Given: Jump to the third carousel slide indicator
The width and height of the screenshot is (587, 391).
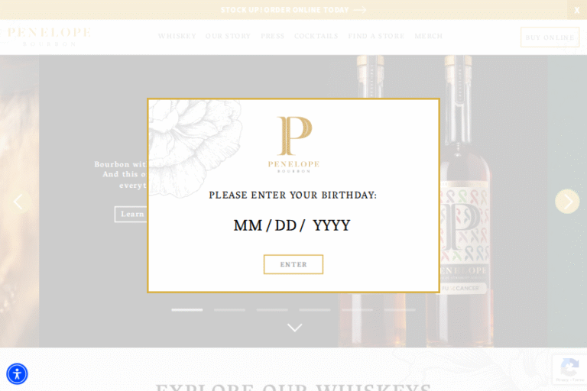Looking at the screenshot, I should pos(272,309).
